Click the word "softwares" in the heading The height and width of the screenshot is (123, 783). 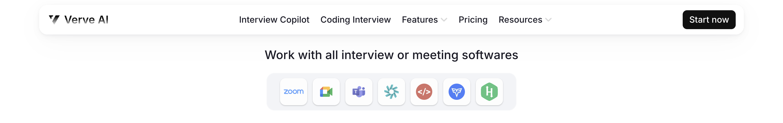click(x=490, y=55)
